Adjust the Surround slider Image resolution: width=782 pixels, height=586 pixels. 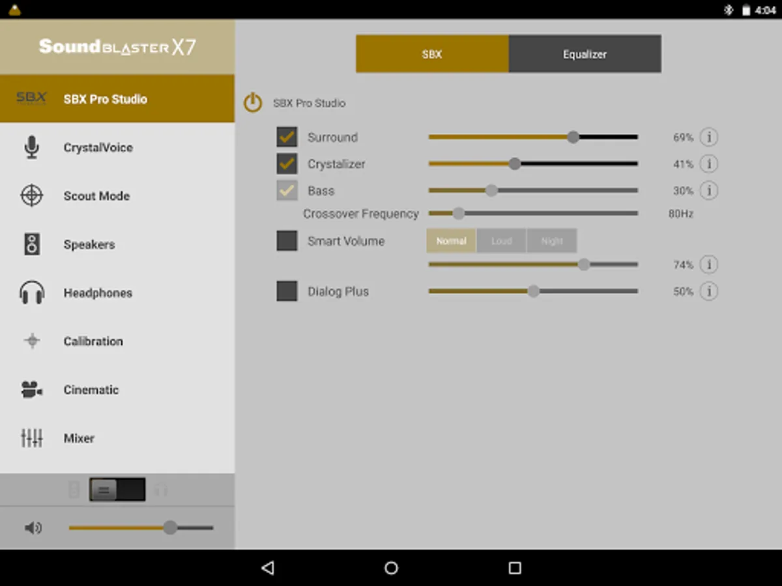click(533, 137)
